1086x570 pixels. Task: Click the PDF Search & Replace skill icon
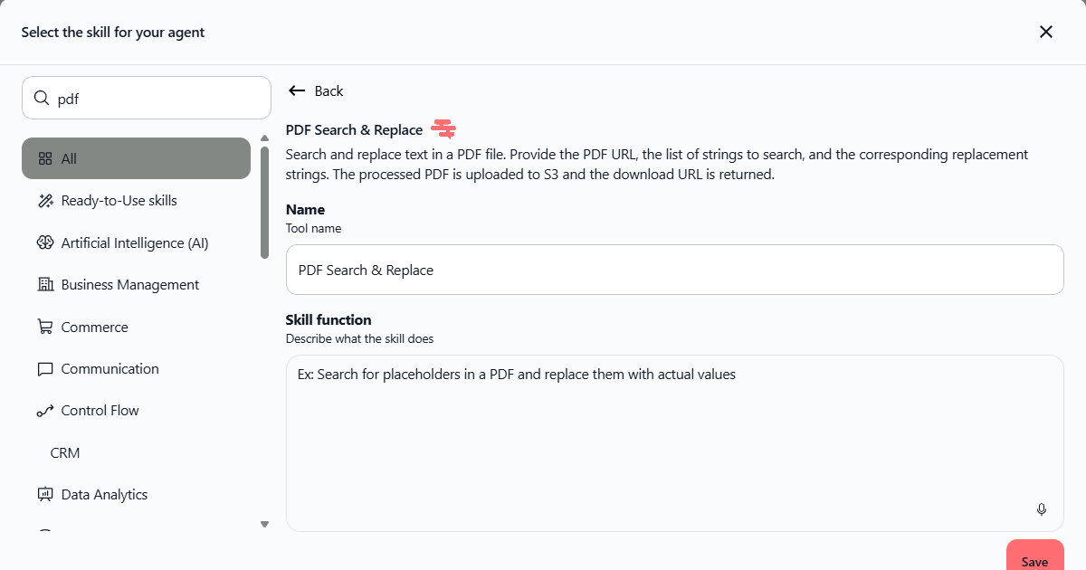coord(443,129)
